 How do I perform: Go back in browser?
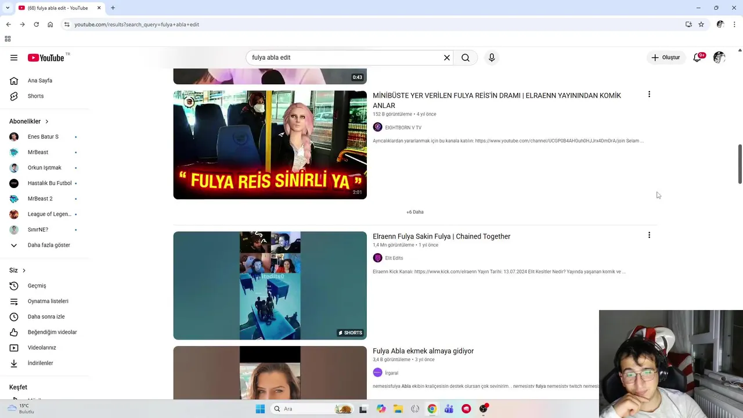point(8,24)
